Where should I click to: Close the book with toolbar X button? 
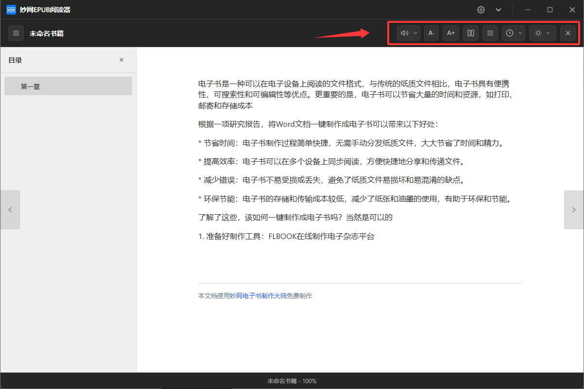(x=567, y=33)
